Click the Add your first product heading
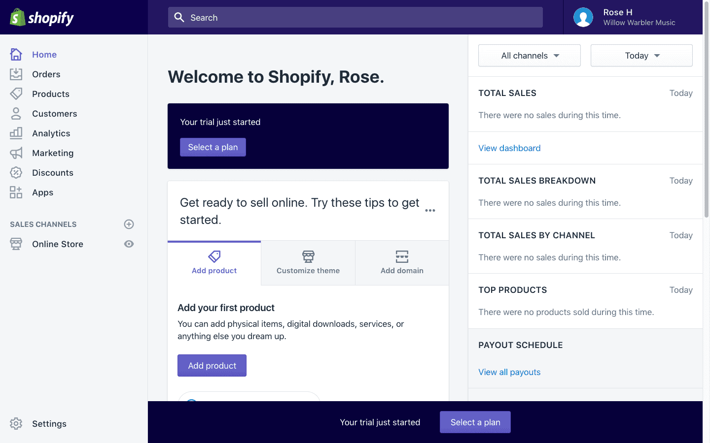The height and width of the screenshot is (443, 710). [x=226, y=308]
